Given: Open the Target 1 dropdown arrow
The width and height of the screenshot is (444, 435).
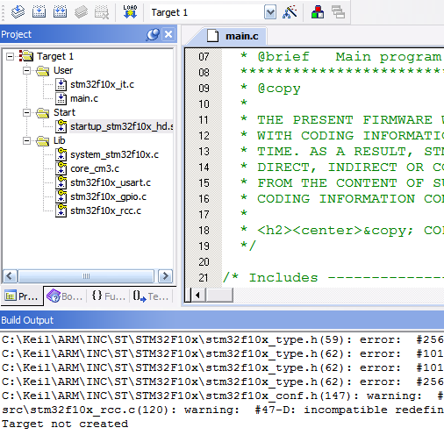Looking at the screenshot, I should pyautogui.click(x=270, y=12).
